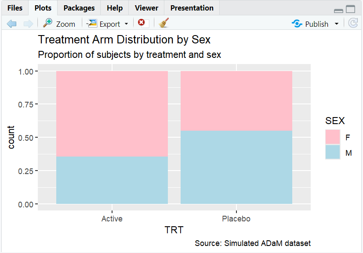Navigate to the previous plot using back arrow
This screenshot has width=363, height=253.
(x=12, y=23)
